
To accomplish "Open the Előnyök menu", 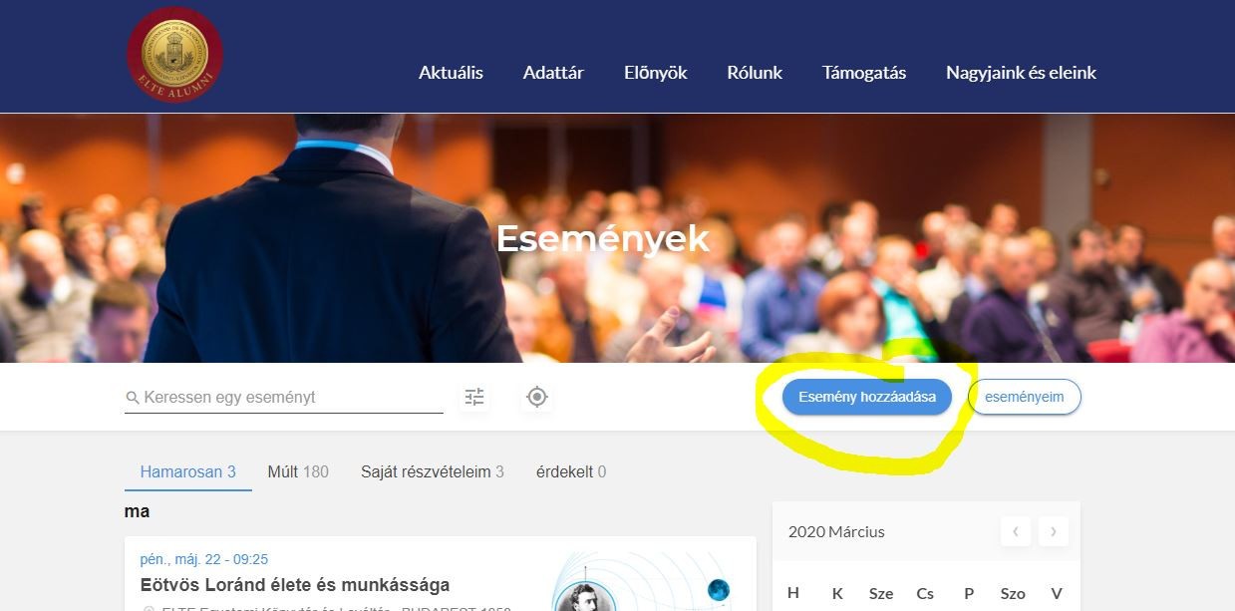I will [x=656, y=73].
